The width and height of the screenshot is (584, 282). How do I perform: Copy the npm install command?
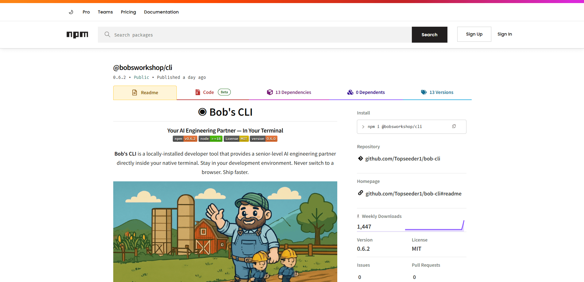click(x=454, y=126)
